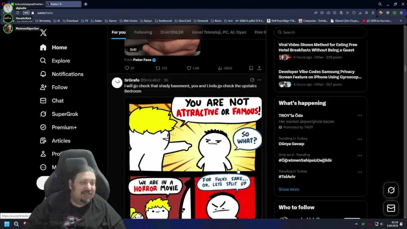This screenshot has width=407, height=229.
Task: Open the volume tray icon
Action: (x=382, y=224)
